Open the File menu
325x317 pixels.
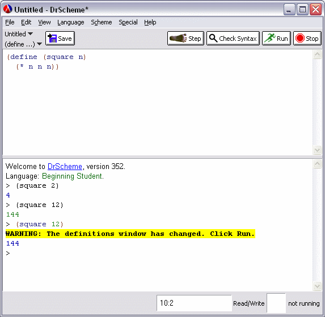(x=10, y=22)
